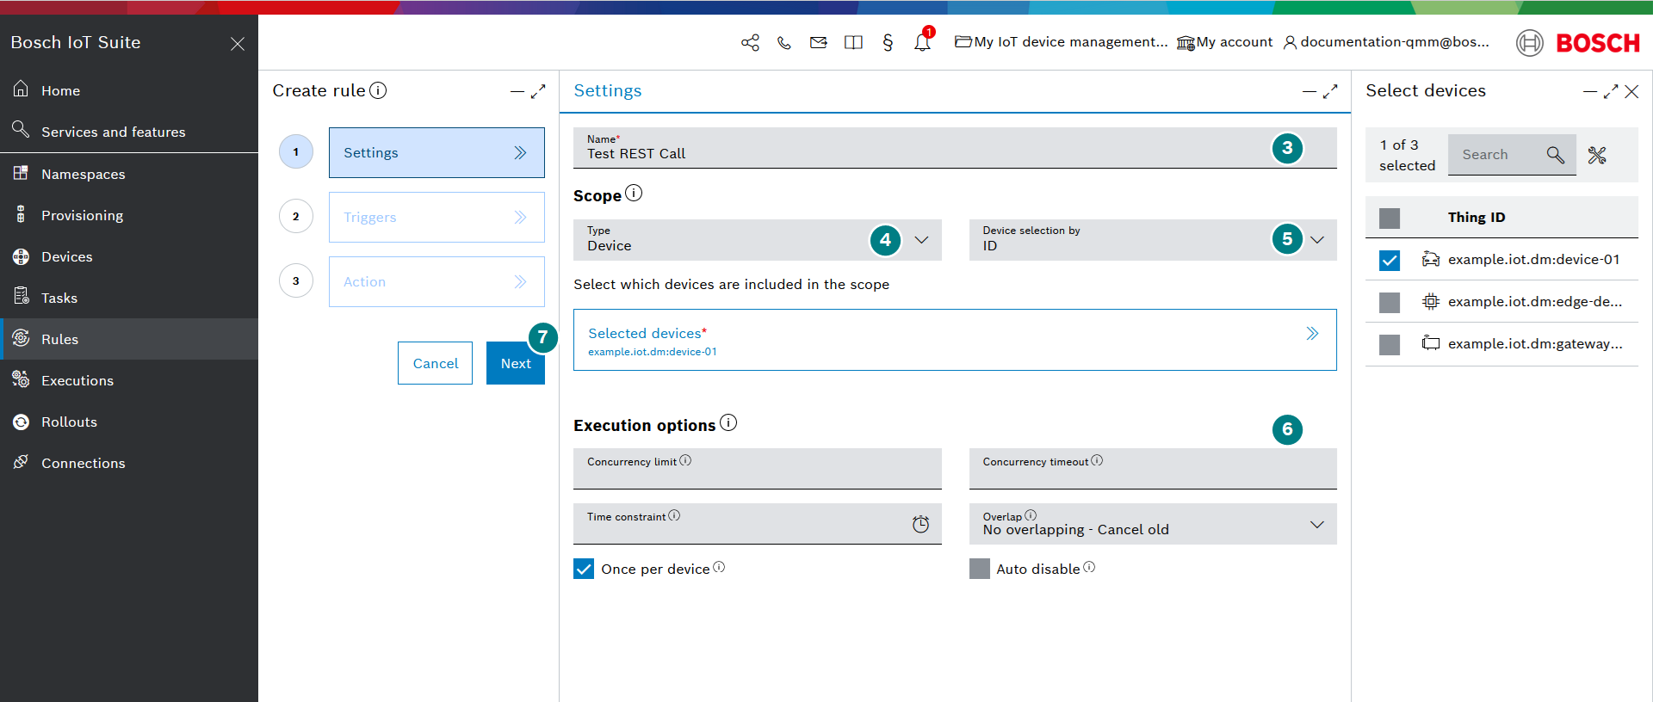Click the Bosch logo
1653x702 pixels.
(1578, 43)
